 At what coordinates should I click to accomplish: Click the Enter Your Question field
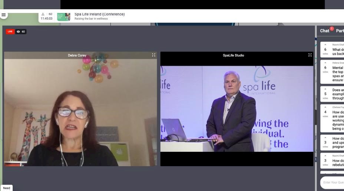333,182
